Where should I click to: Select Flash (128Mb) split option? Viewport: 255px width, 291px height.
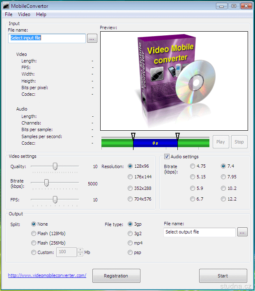[x=34, y=233]
